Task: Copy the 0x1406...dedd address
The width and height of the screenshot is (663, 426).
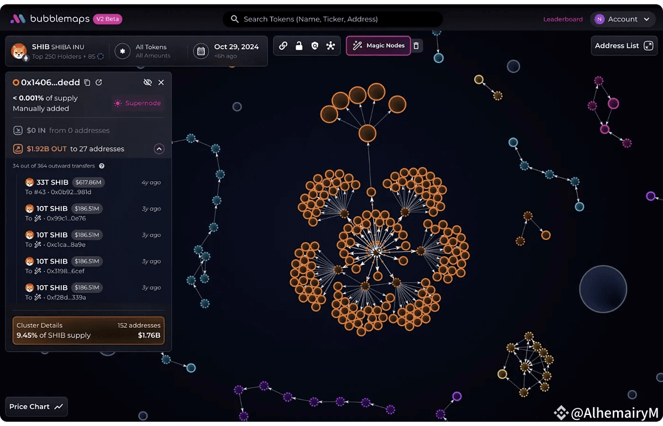Action: point(87,82)
